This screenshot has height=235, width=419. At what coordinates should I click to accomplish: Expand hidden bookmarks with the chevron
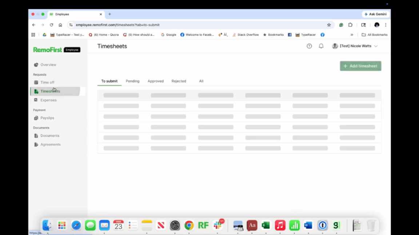(x=351, y=34)
